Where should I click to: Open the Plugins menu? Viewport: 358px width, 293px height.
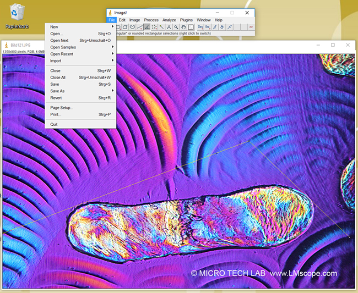(x=186, y=20)
